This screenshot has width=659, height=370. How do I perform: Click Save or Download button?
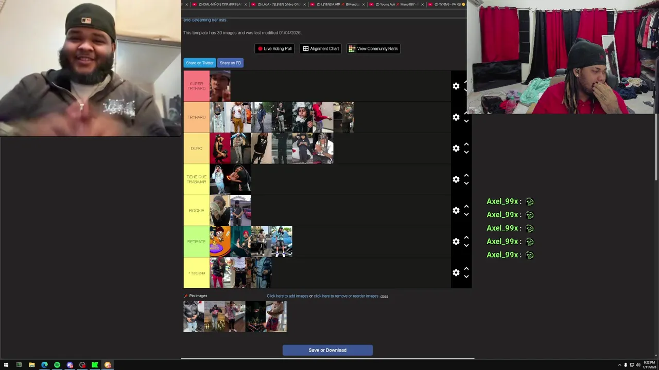coord(327,350)
